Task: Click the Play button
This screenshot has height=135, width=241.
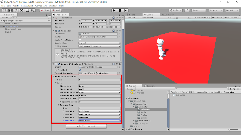Action: tap(114, 10)
